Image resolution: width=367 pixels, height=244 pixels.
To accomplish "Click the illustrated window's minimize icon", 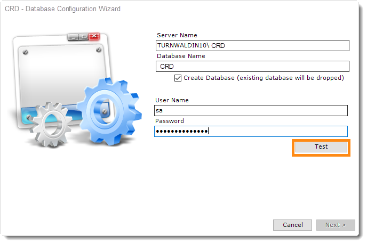I will pos(73,37).
